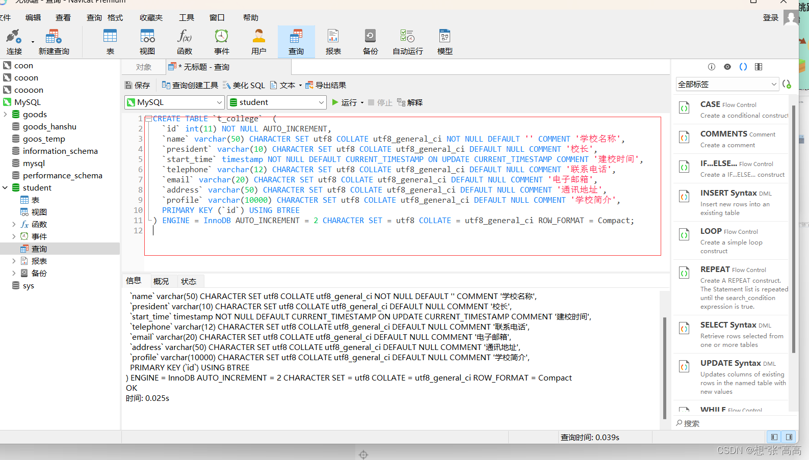Toggle the left pane view button in status bar
Image resolution: width=809 pixels, height=460 pixels.
pos(774,437)
